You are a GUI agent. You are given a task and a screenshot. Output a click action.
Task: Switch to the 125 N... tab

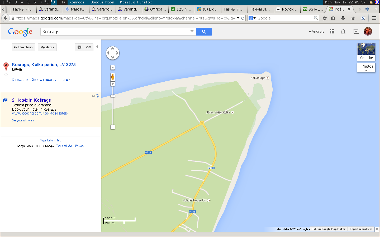tap(182, 9)
